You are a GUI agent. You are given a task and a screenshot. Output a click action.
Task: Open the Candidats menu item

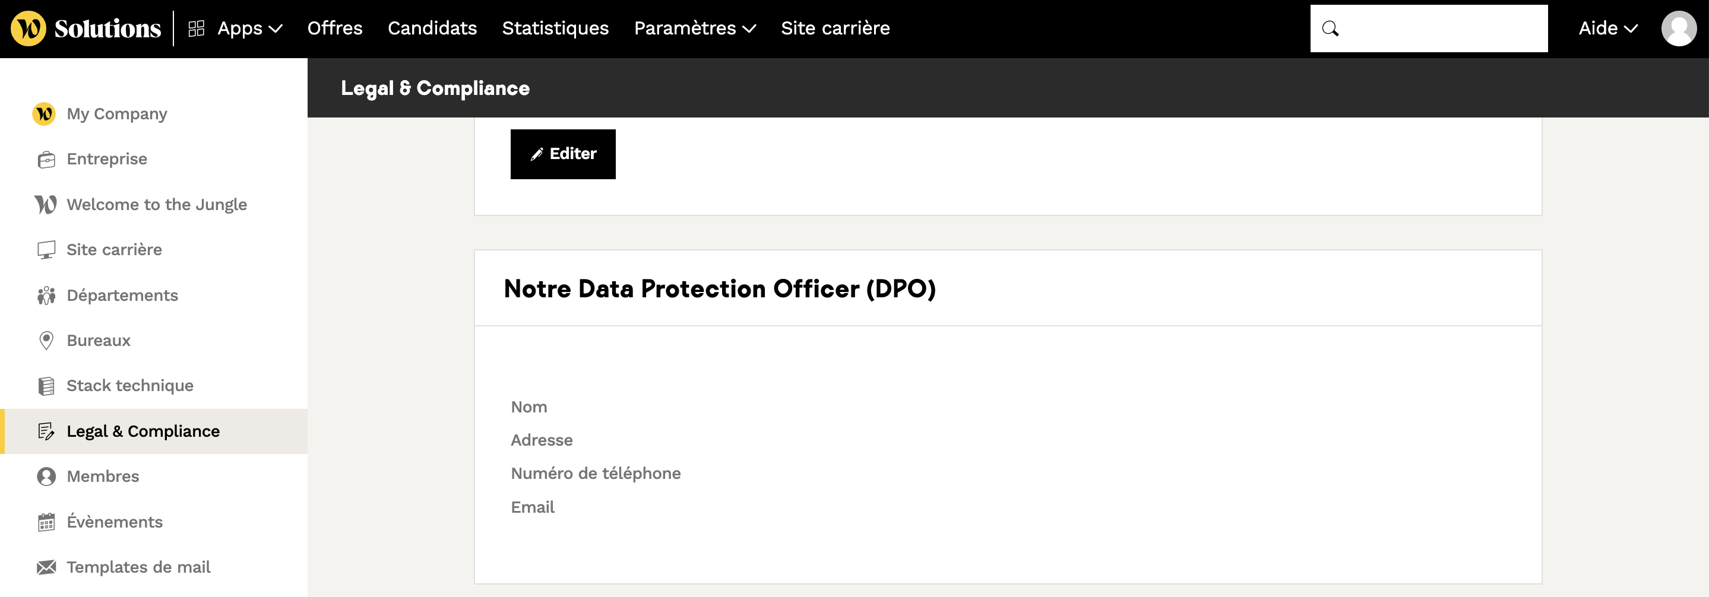tap(432, 28)
